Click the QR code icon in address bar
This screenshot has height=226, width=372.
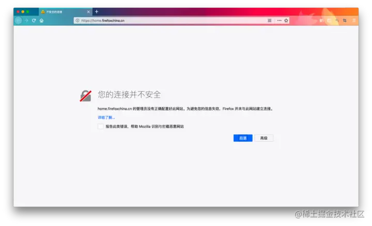click(x=270, y=21)
